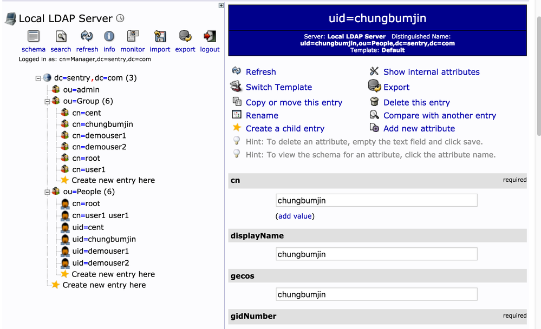Click the group icon beside cn=demouser1
This screenshot has height=329, width=541.
(x=65, y=135)
